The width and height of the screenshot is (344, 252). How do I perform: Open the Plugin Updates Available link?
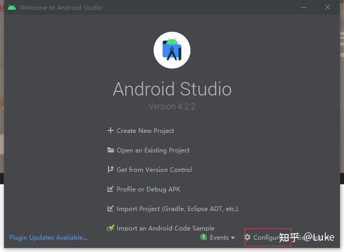(x=48, y=238)
